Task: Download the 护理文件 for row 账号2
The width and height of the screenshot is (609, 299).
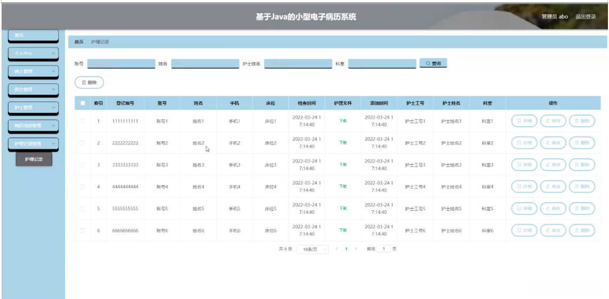Action: 343,142
